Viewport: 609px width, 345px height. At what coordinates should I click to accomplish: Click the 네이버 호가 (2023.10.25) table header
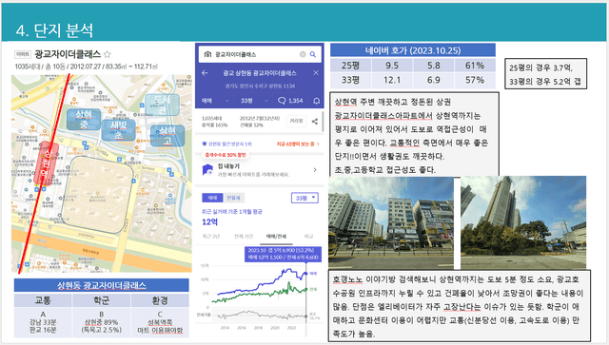[x=413, y=50]
